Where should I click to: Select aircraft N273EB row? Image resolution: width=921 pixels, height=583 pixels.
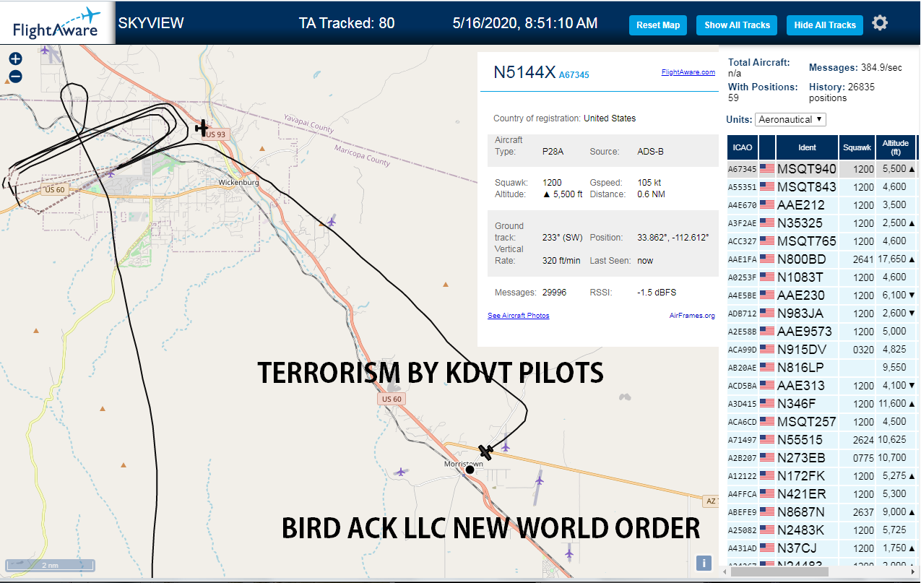coord(822,458)
